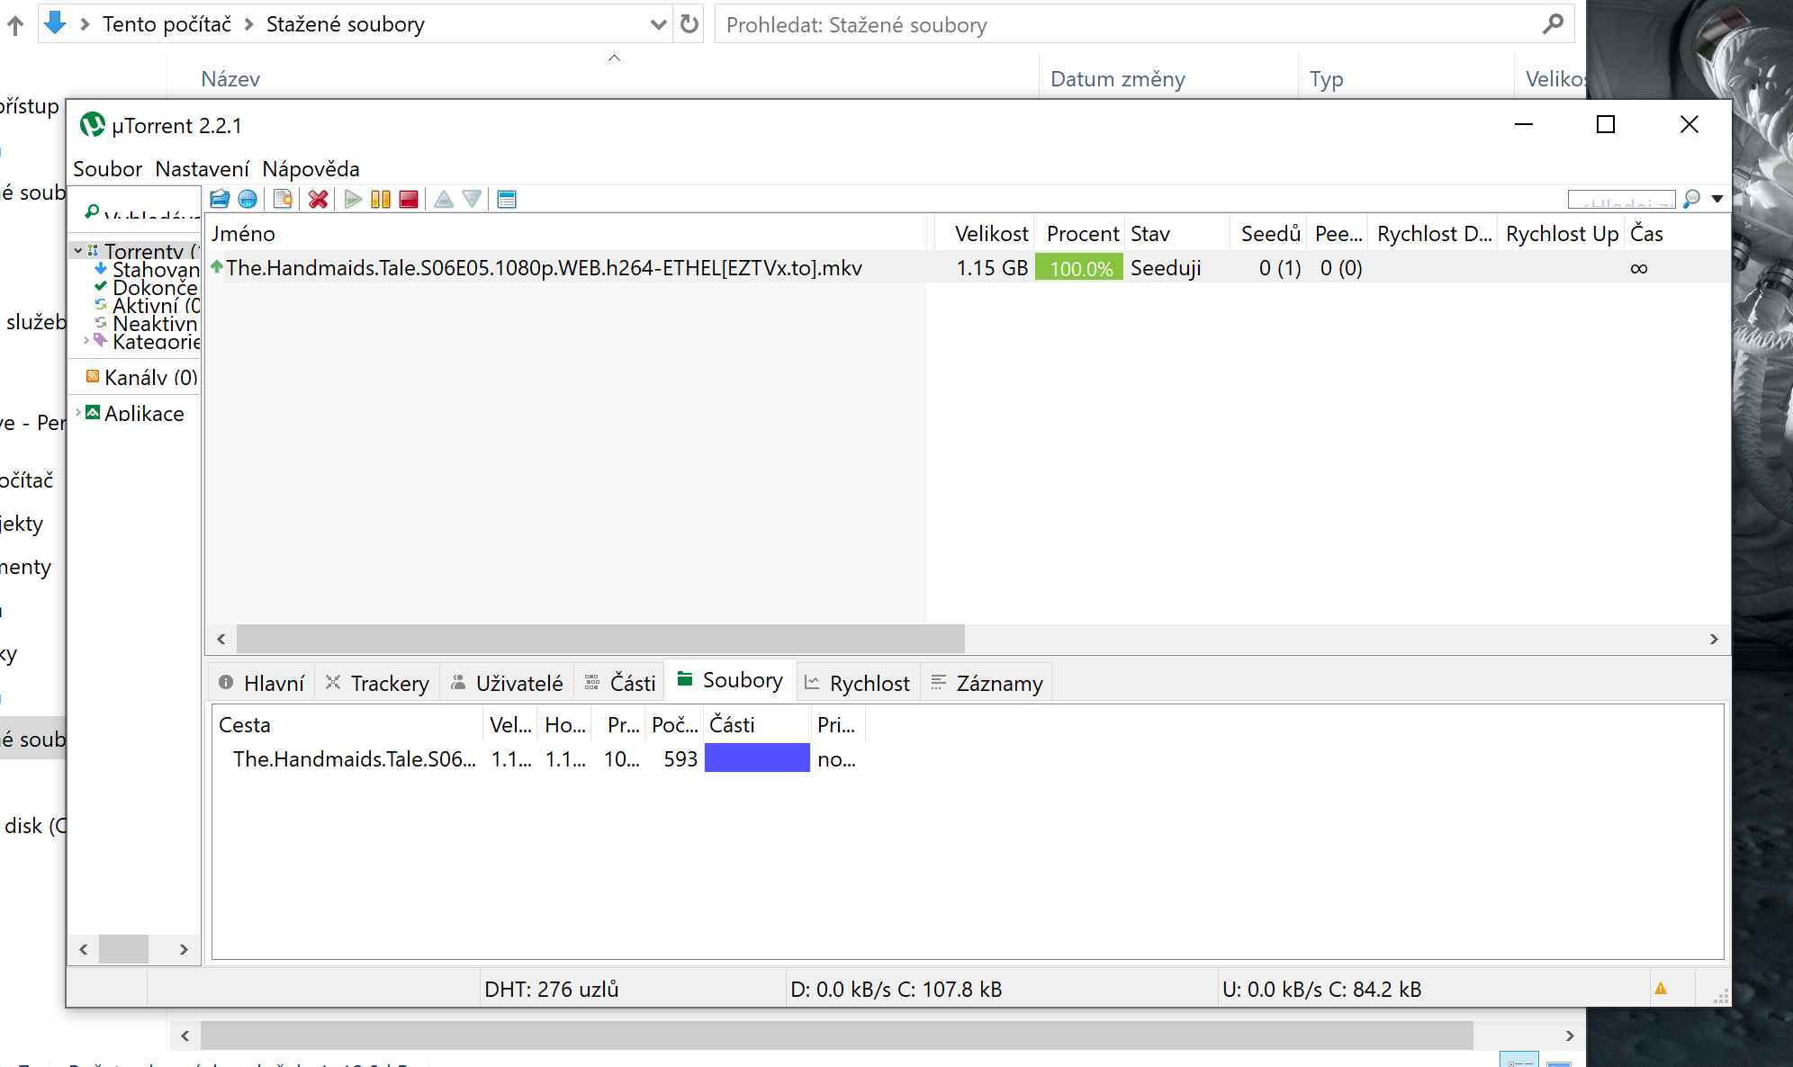This screenshot has height=1067, width=1793.
Task: Open the search provider dropdown arrow
Action: coord(1717,199)
